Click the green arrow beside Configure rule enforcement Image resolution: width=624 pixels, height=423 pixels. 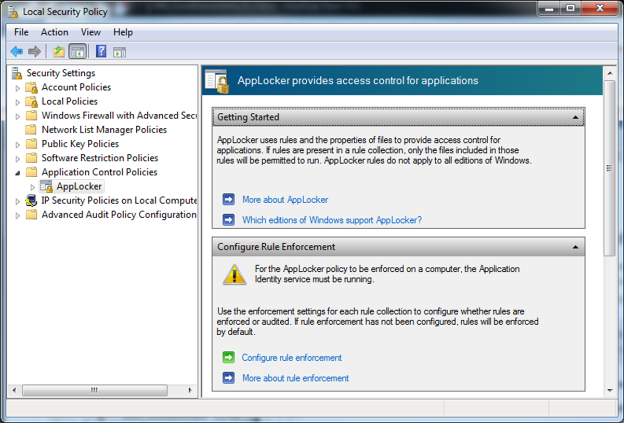point(228,358)
